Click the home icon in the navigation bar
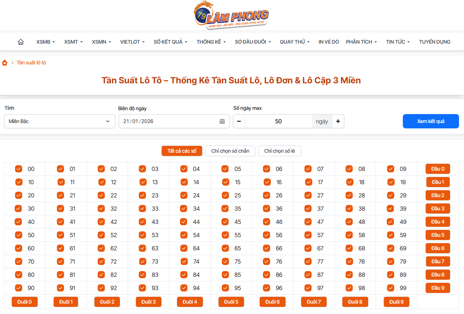Image resolution: width=464 pixels, height=314 pixels. (20, 41)
